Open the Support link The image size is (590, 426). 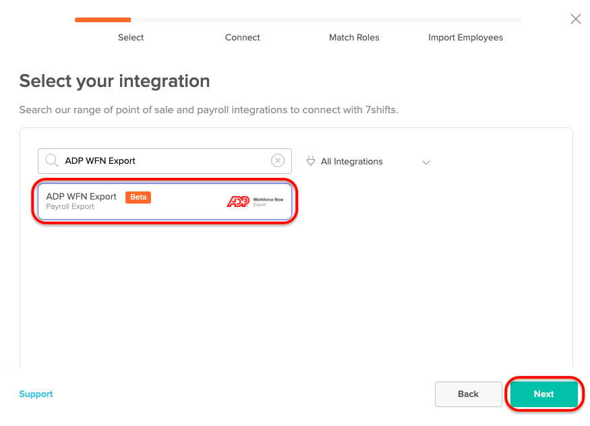click(36, 394)
